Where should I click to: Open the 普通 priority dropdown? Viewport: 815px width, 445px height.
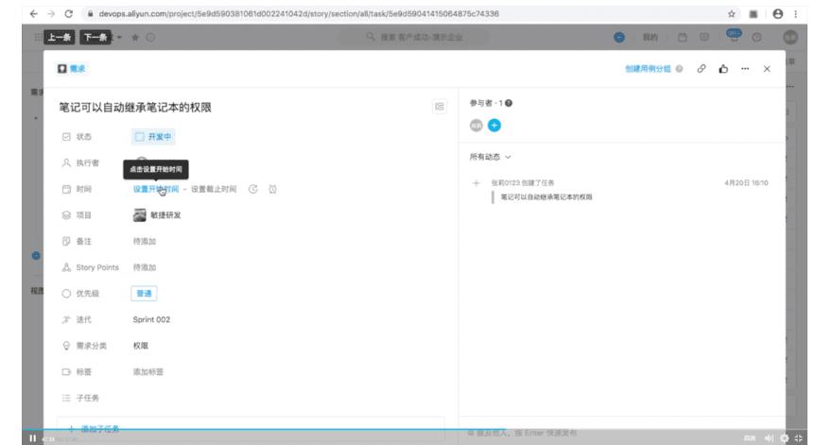coord(144,294)
